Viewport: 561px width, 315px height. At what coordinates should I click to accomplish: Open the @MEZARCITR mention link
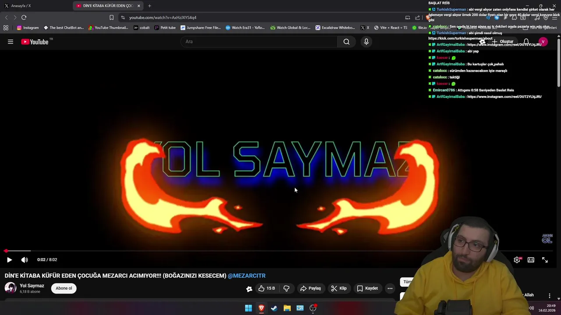(246, 276)
